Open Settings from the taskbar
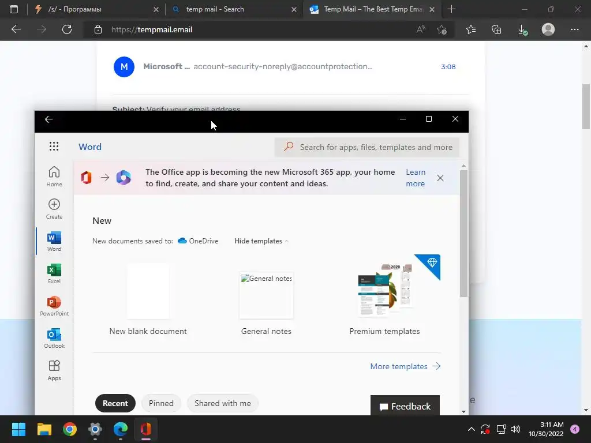 tap(95, 429)
